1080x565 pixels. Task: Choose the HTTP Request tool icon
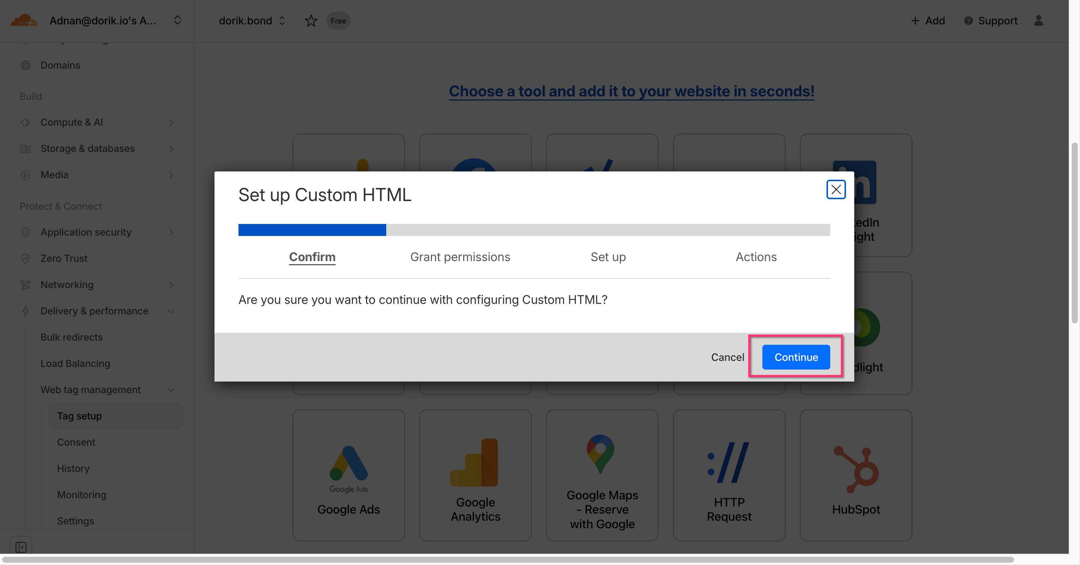tap(728, 462)
